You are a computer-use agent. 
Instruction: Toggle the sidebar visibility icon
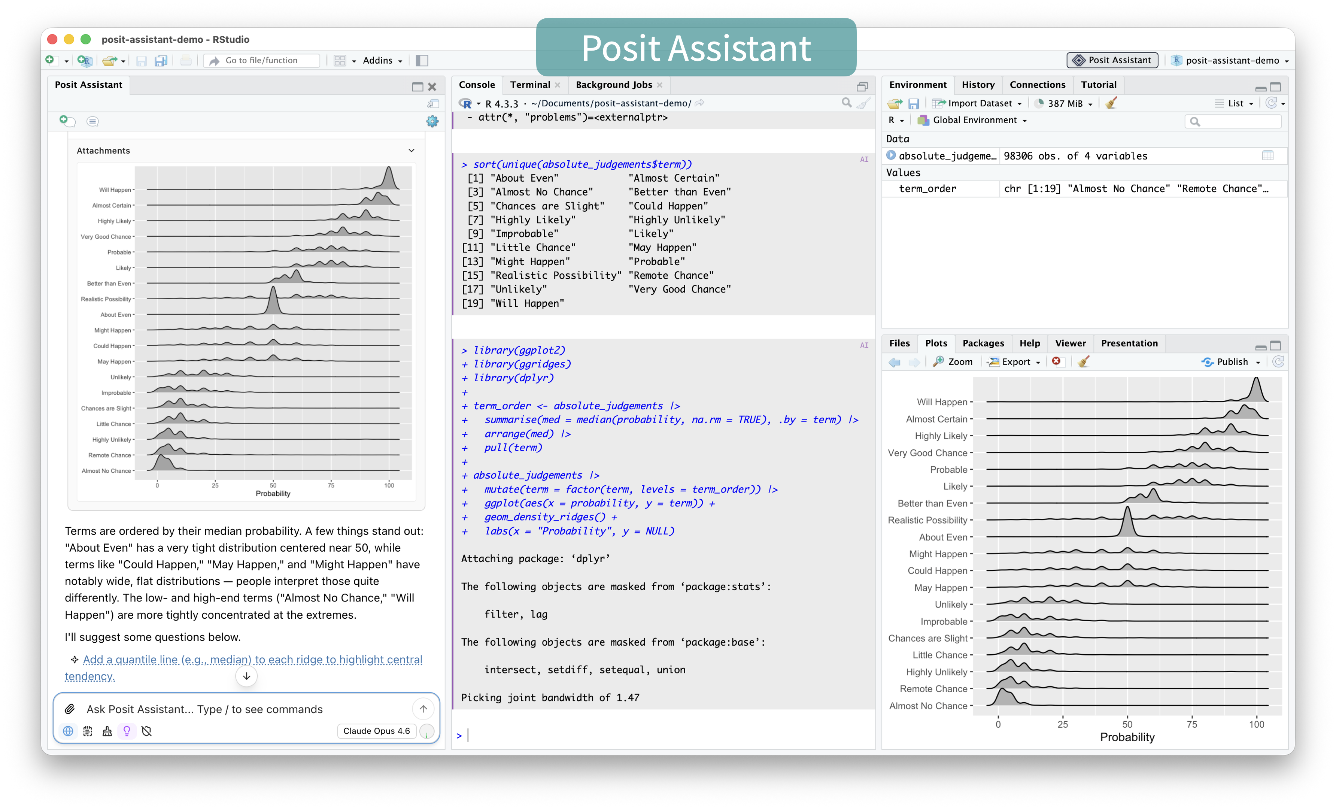coord(422,60)
